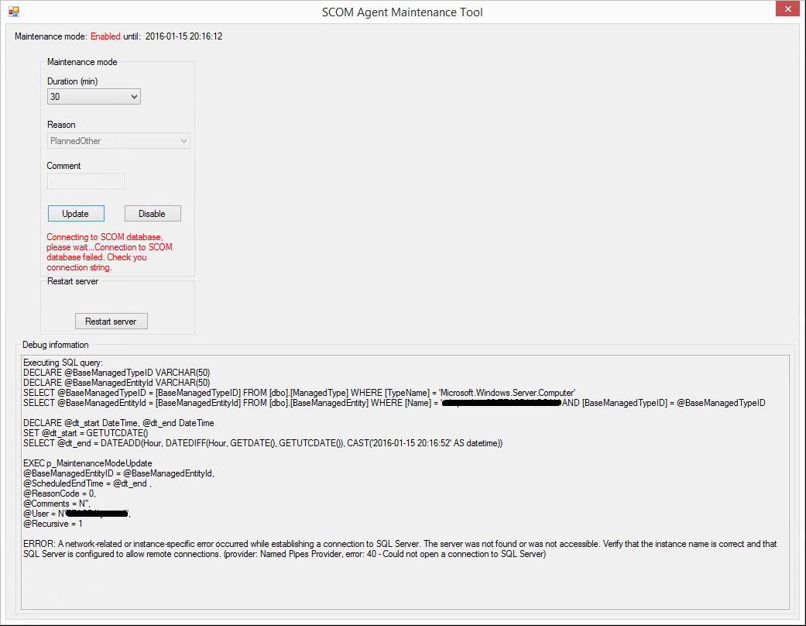Click the app icon in the title bar
Image resolution: width=806 pixels, height=626 pixels.
[x=14, y=12]
